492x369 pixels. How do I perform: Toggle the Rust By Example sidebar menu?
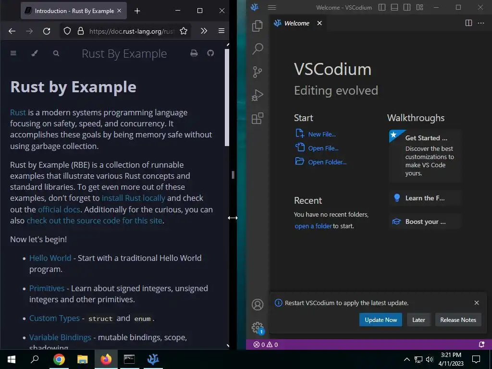pyautogui.click(x=13, y=53)
